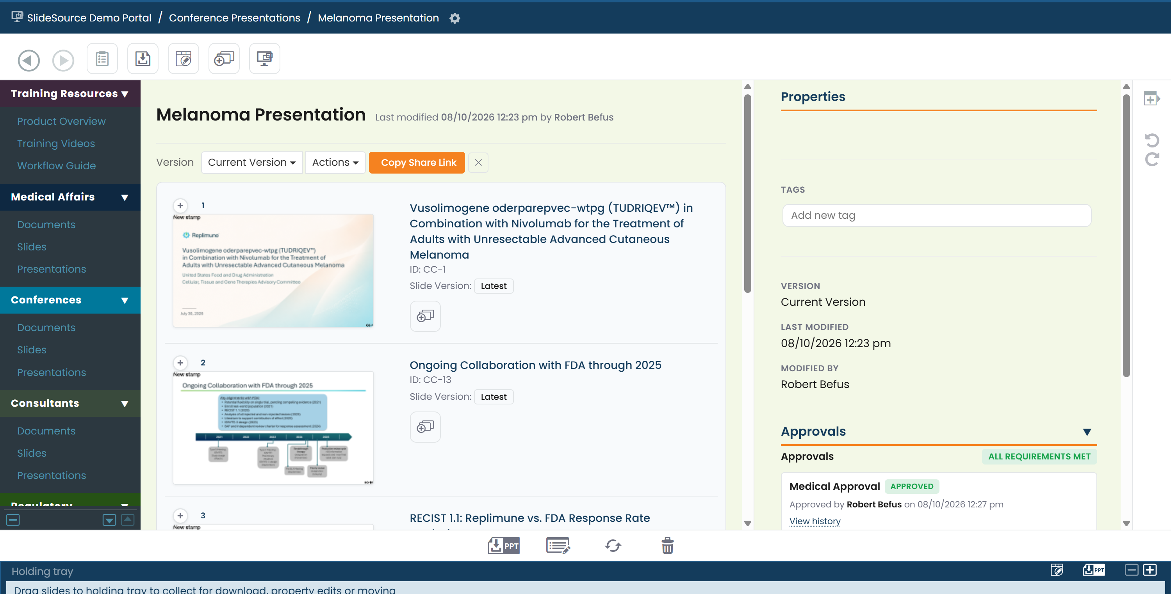Click the redo arrow icon on right edge
Image resolution: width=1171 pixels, height=594 pixels.
pos(1152,159)
